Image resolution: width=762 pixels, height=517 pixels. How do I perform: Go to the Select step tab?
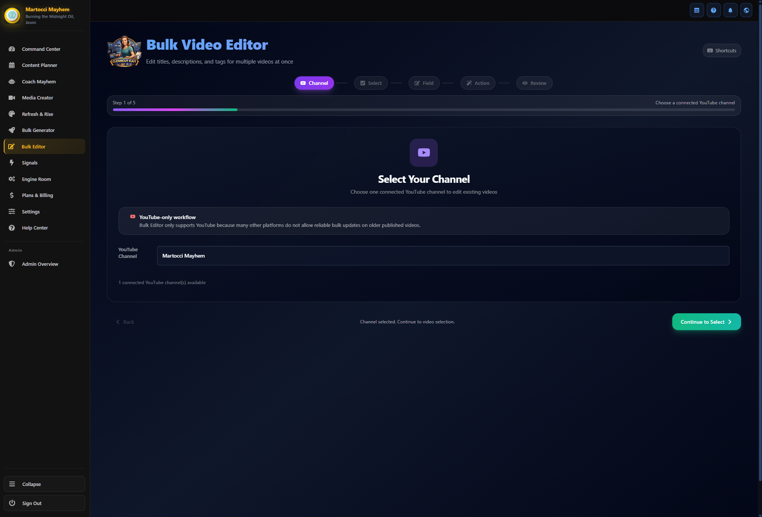371,83
